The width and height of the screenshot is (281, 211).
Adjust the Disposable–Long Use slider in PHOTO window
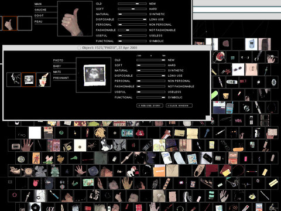151,76
